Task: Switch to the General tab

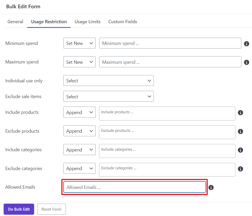Action: tap(15, 22)
